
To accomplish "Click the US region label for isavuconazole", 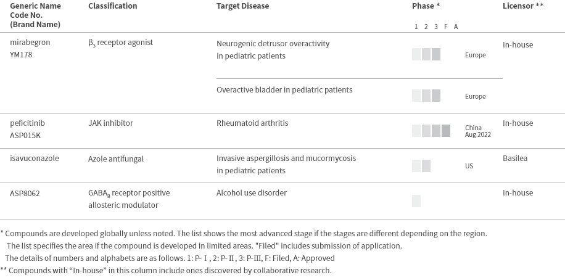I will pyautogui.click(x=469, y=167).
